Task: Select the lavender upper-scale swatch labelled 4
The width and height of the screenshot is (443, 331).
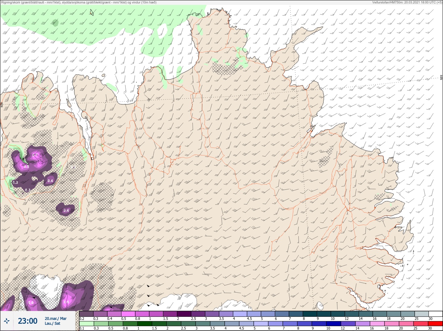Action: (x=240, y=314)
